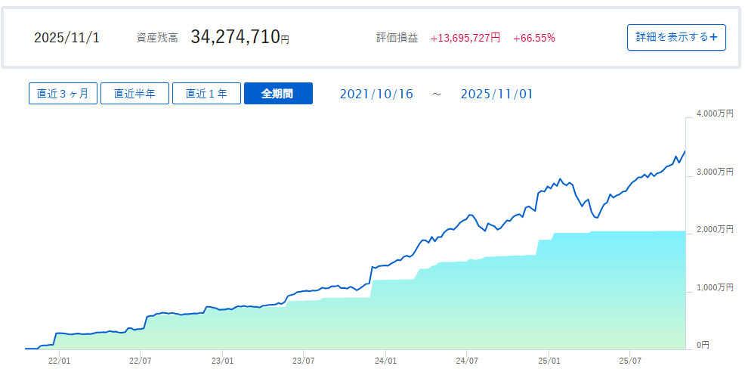This screenshot has width=745, height=369.
Task: Click the end date 2025/11/01
Action: pos(496,94)
